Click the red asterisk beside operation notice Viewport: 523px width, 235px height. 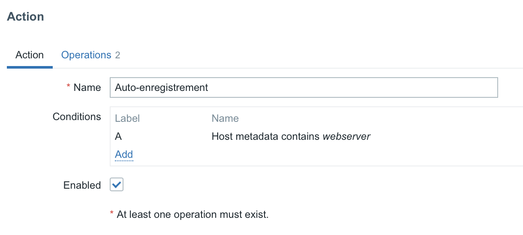112,214
